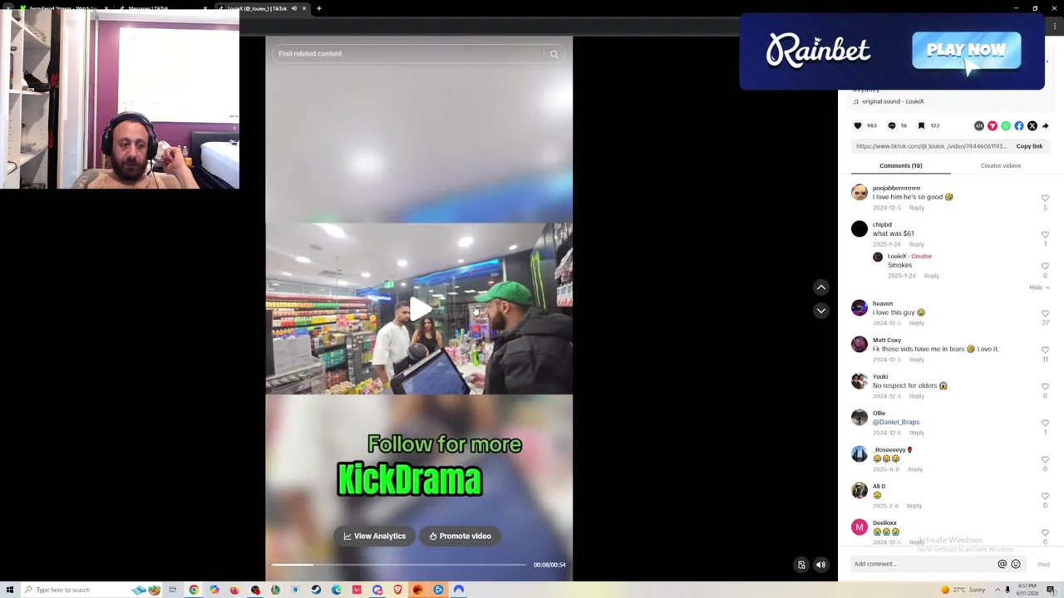Image resolution: width=1064 pixels, height=598 pixels.
Task: Click the Add comment input field
Action: pyautogui.click(x=923, y=564)
